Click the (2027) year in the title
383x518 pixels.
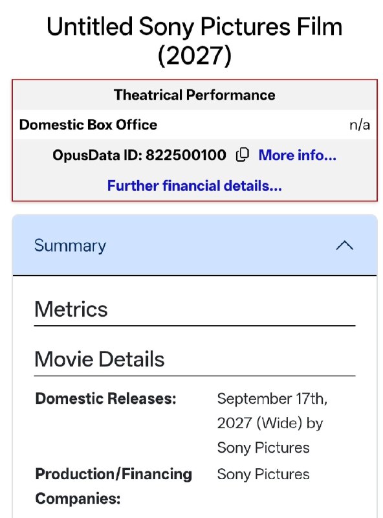click(195, 55)
